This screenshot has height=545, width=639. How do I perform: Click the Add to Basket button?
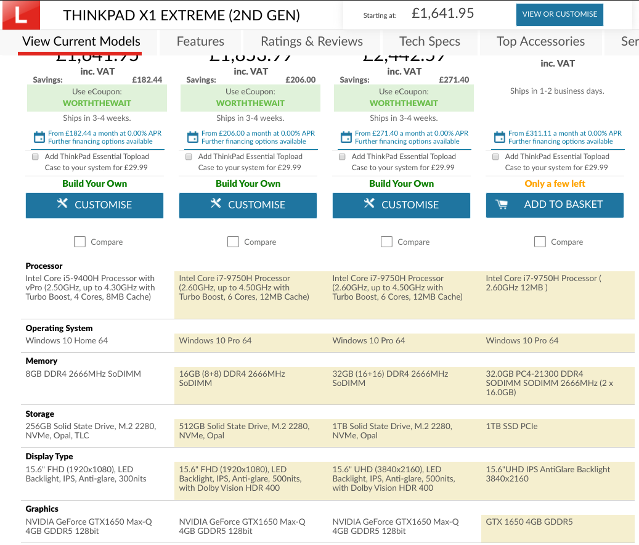(555, 205)
